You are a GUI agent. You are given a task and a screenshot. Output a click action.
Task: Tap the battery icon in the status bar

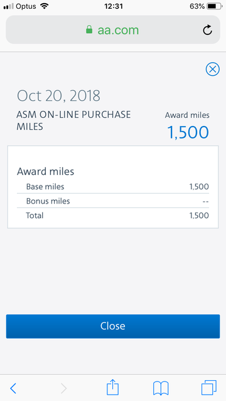(215, 6)
